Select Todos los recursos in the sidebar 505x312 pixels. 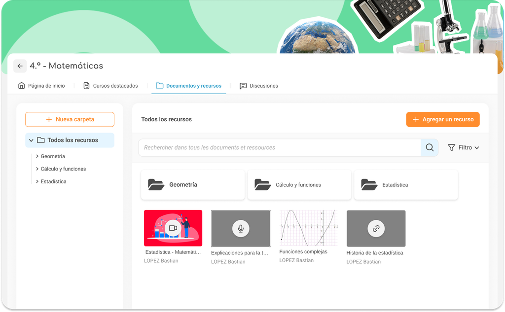pos(70,140)
